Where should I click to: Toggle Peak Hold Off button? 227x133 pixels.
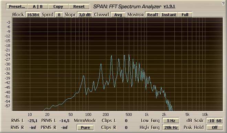tap(215, 128)
